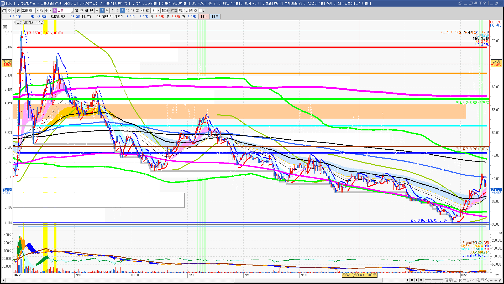Click the zoom magnifier icon at bottom right
The height and width of the screenshot is (284, 504).
tap(487, 280)
